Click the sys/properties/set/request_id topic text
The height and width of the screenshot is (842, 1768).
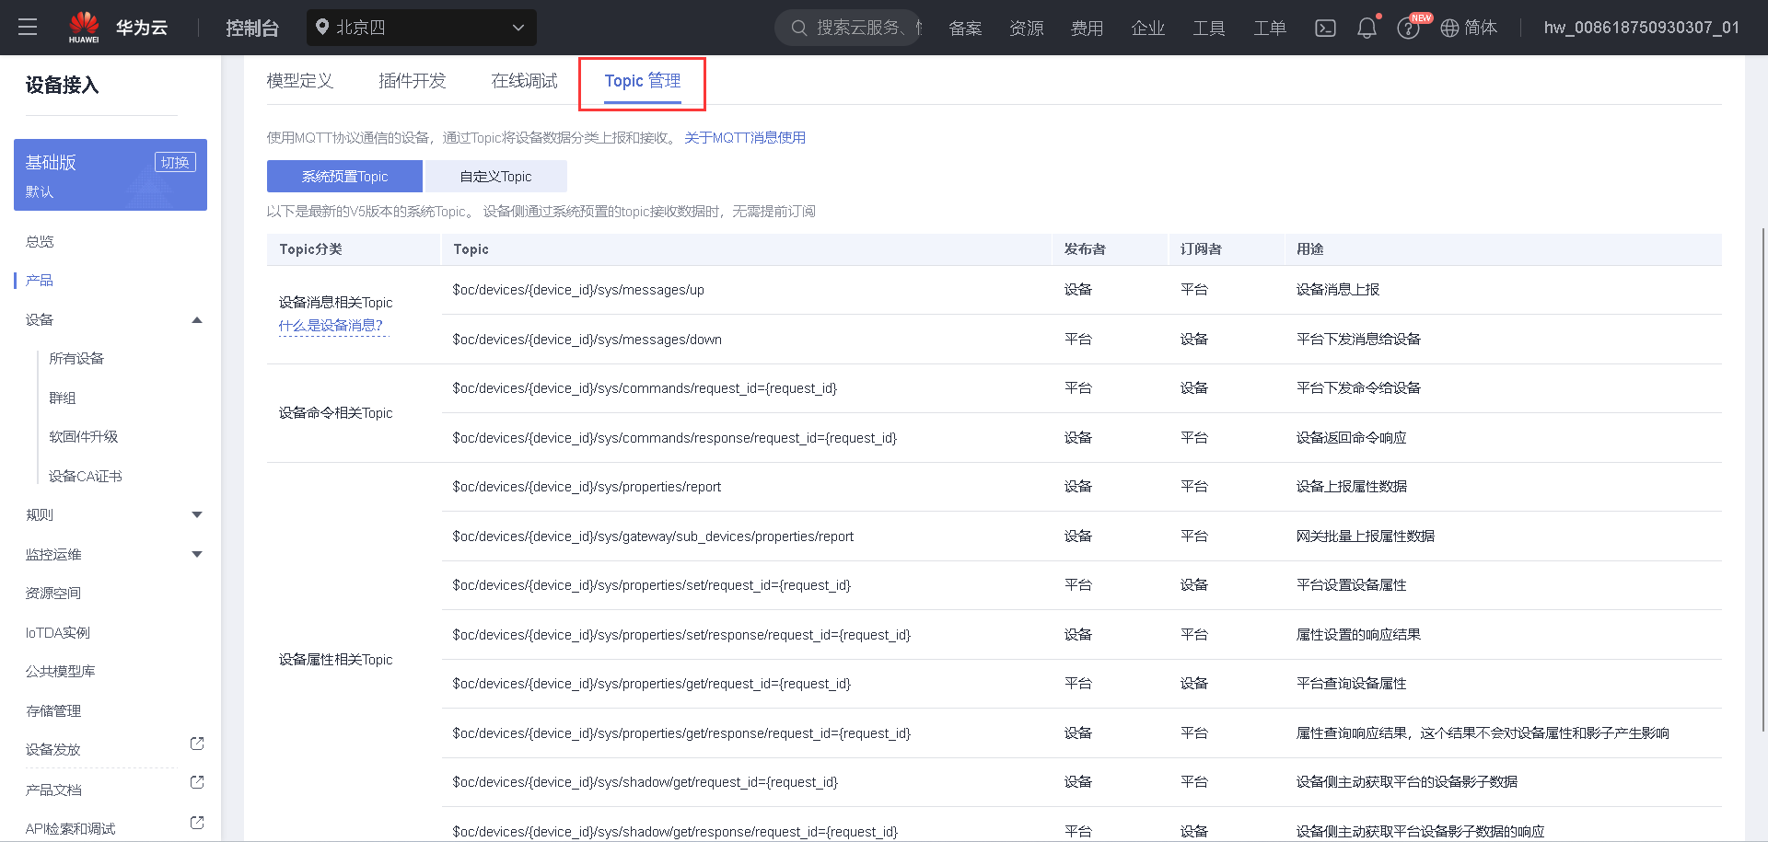[x=651, y=585]
